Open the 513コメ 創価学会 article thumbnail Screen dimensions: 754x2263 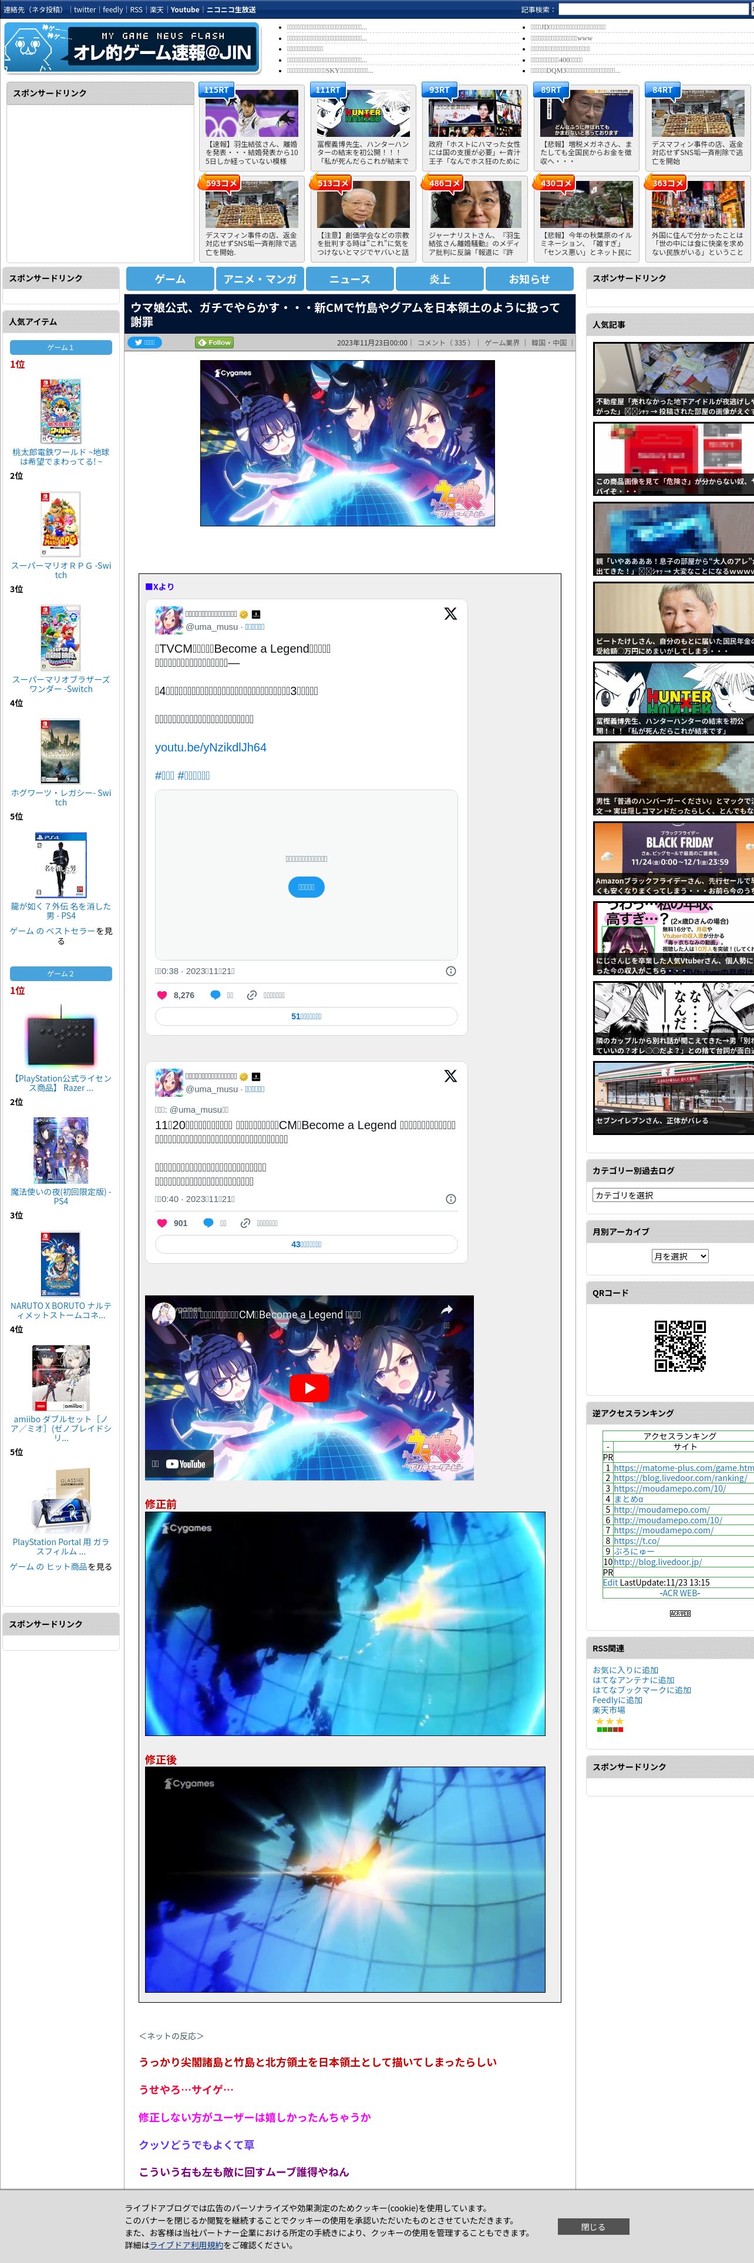click(x=363, y=204)
